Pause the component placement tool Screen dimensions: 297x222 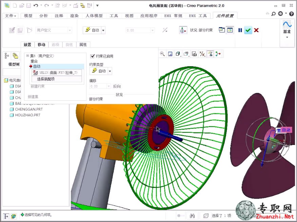pyautogui.click(x=240, y=30)
